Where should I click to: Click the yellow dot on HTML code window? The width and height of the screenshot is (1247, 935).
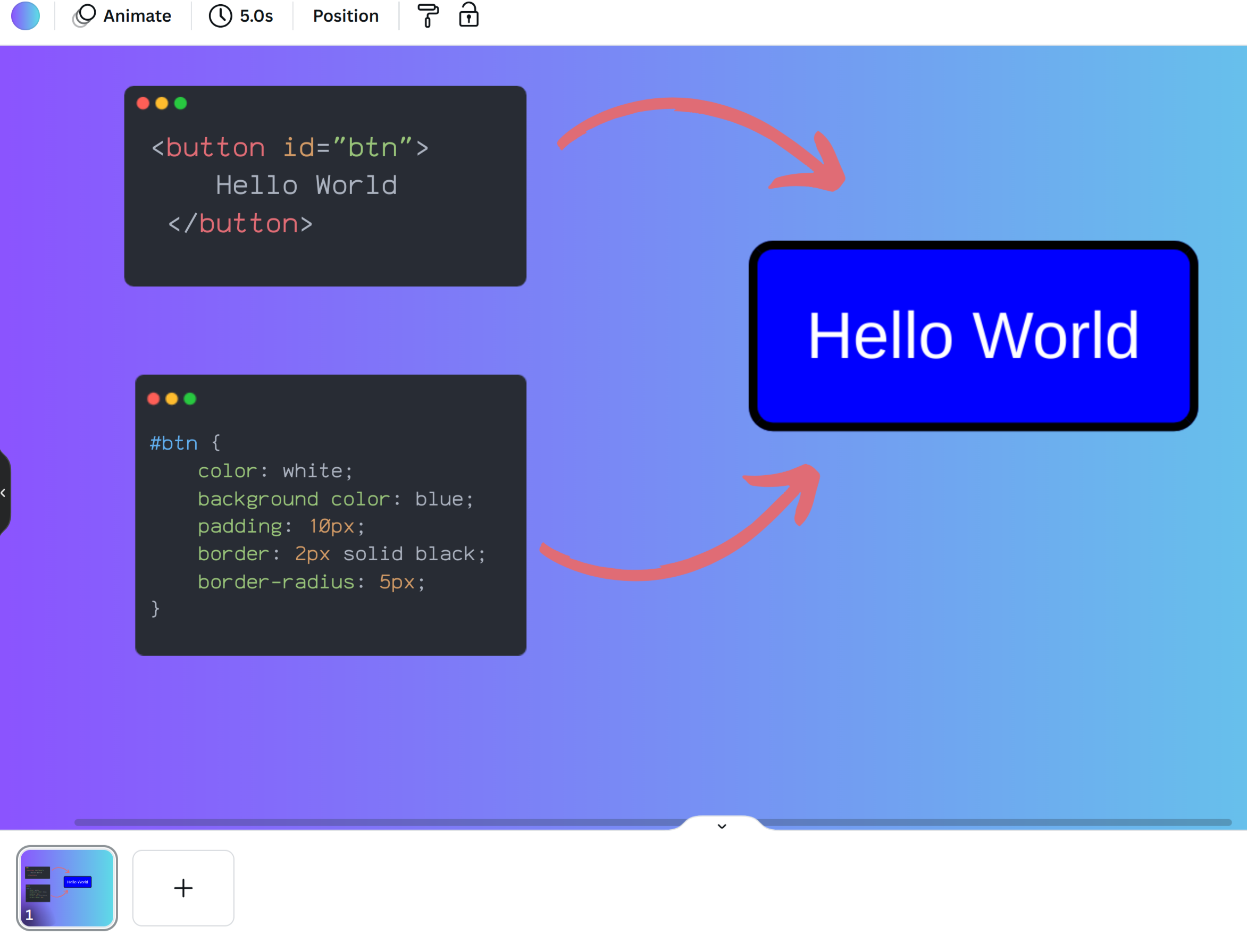click(x=162, y=103)
